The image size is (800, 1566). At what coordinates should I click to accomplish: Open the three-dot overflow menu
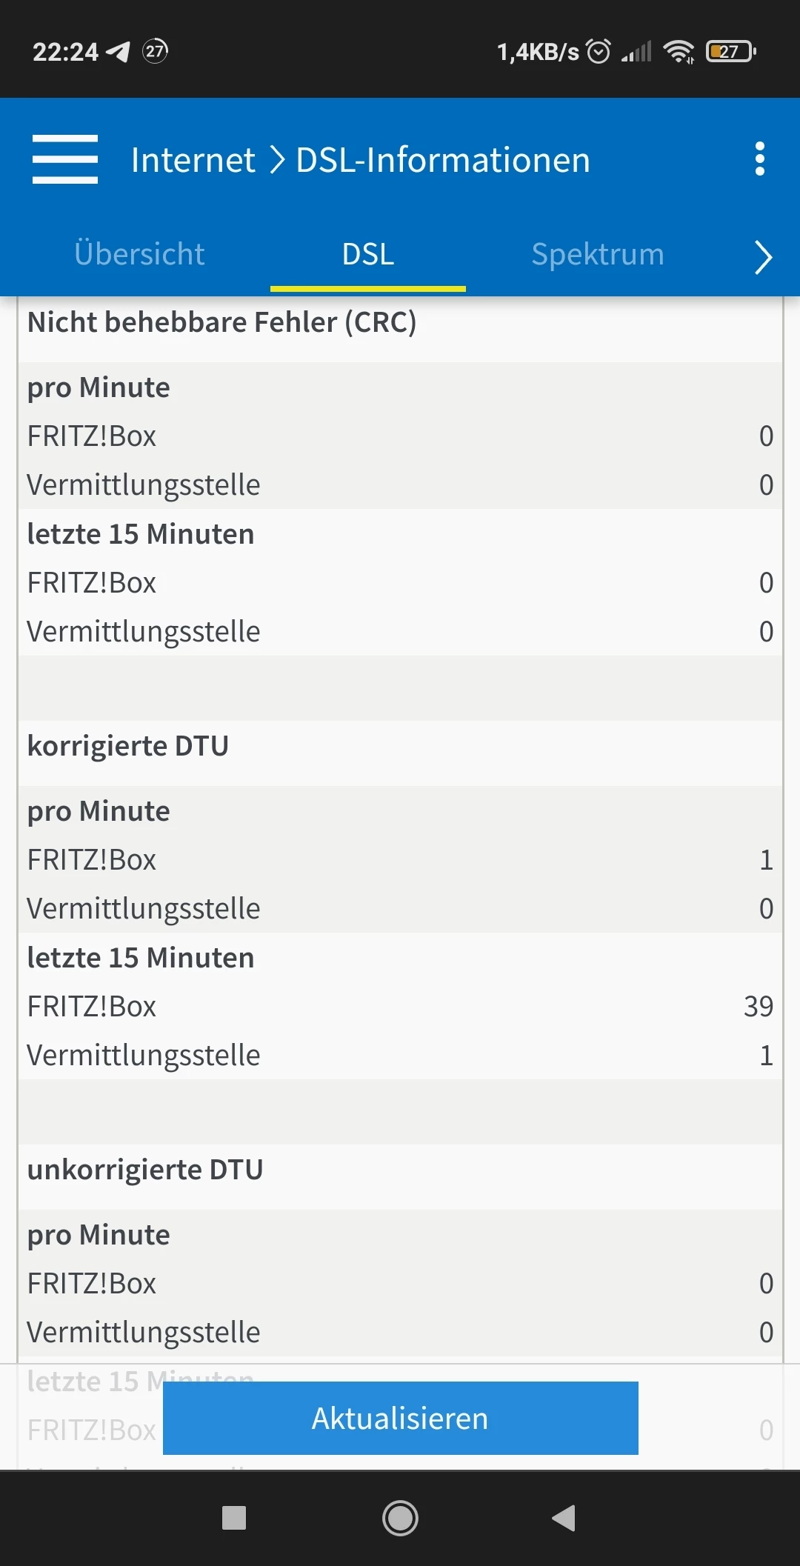point(759,159)
